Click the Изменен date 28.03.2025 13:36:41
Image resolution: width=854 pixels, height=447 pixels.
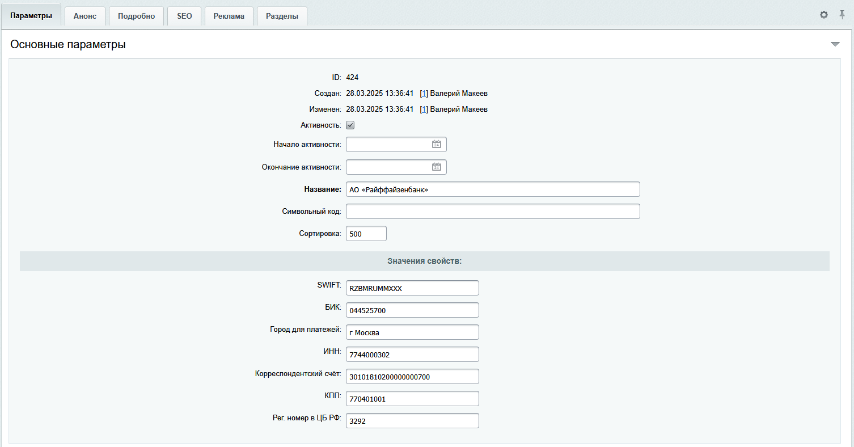tap(380, 109)
